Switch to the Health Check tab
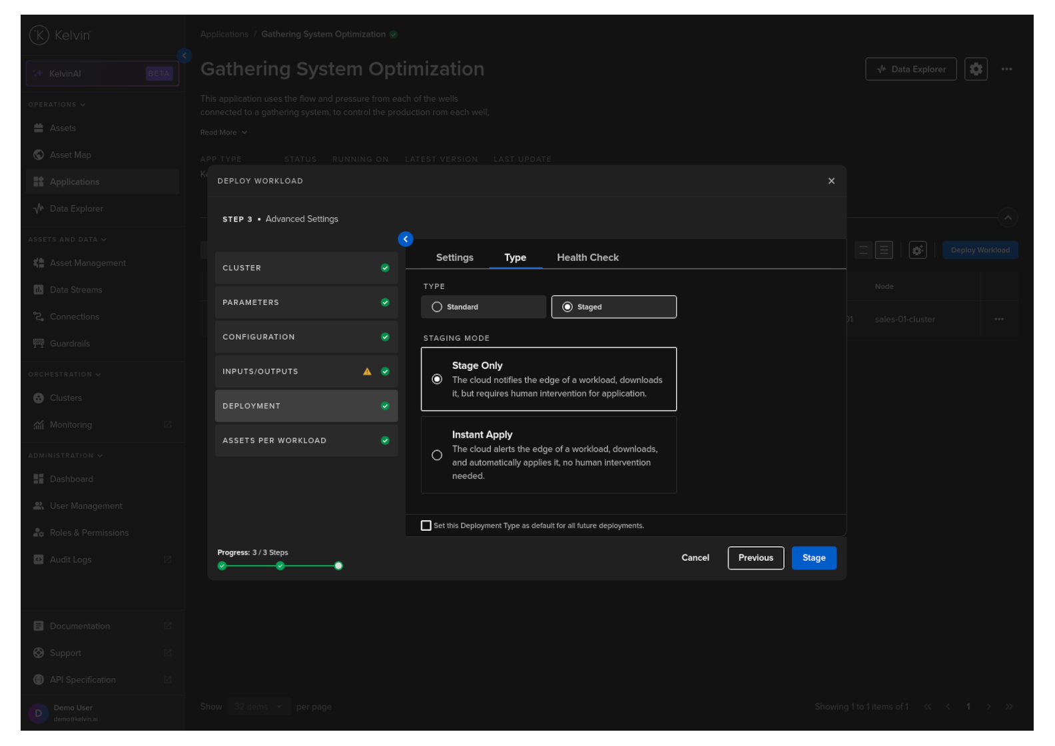Viewport: 1055px width, 746px height. coord(587,258)
